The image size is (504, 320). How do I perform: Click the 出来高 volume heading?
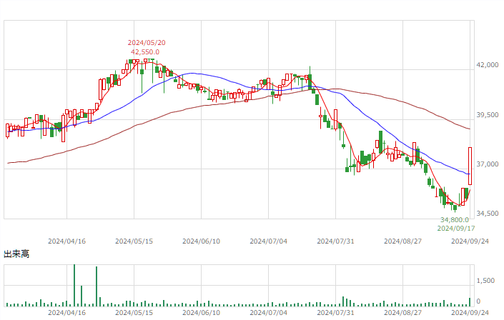[x=16, y=254]
